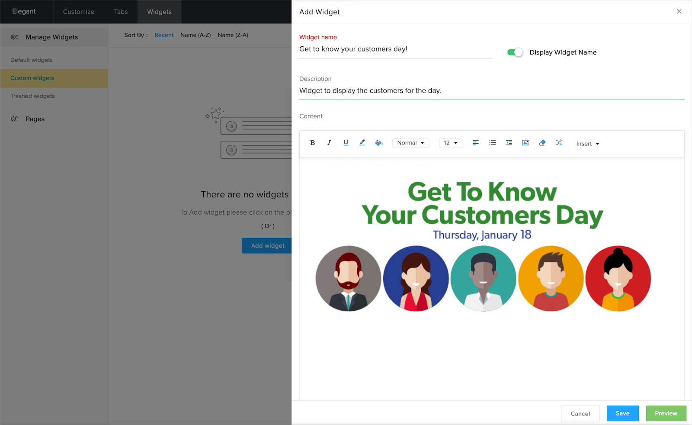Open the font color picker
Image resolution: width=692 pixels, height=425 pixels.
click(362, 143)
